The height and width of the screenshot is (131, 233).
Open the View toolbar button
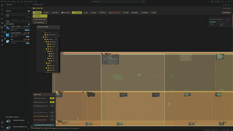(46, 12)
